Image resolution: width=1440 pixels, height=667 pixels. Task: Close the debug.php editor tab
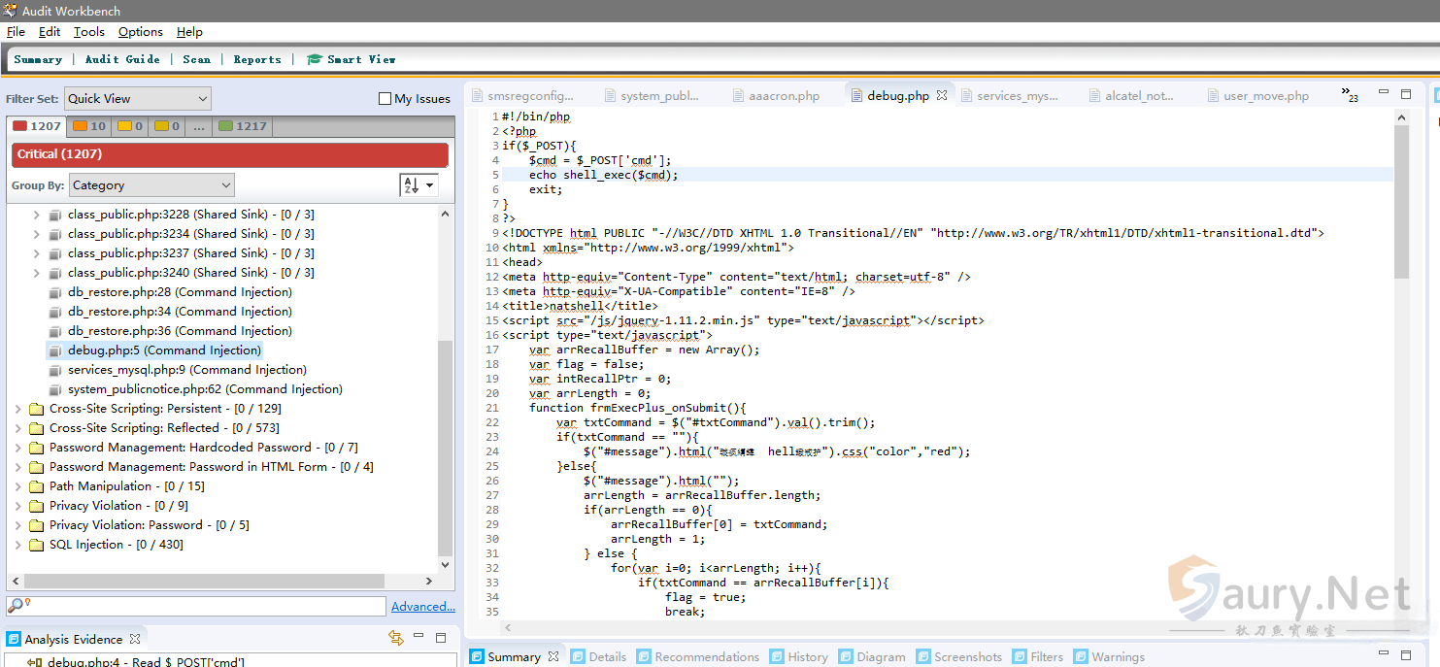tap(942, 96)
